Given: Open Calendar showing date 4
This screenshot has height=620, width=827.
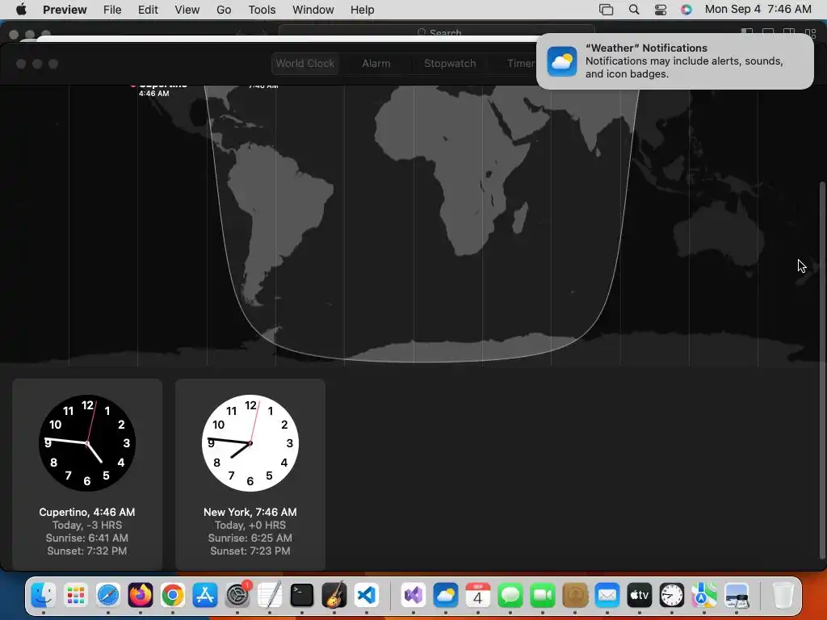Looking at the screenshot, I should click(478, 595).
